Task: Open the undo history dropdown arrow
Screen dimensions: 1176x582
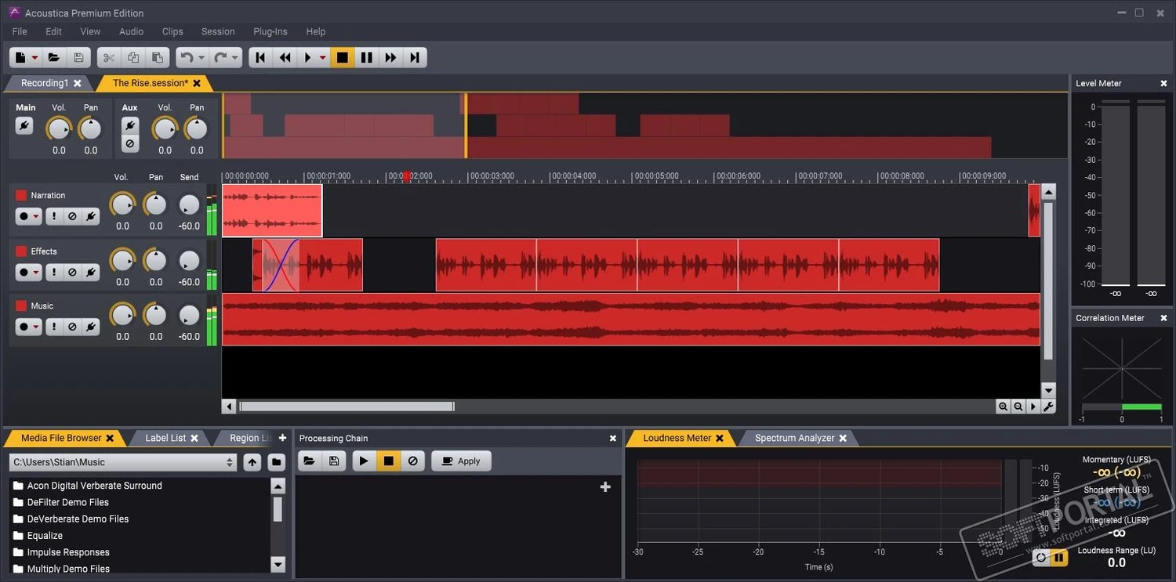Action: point(201,57)
